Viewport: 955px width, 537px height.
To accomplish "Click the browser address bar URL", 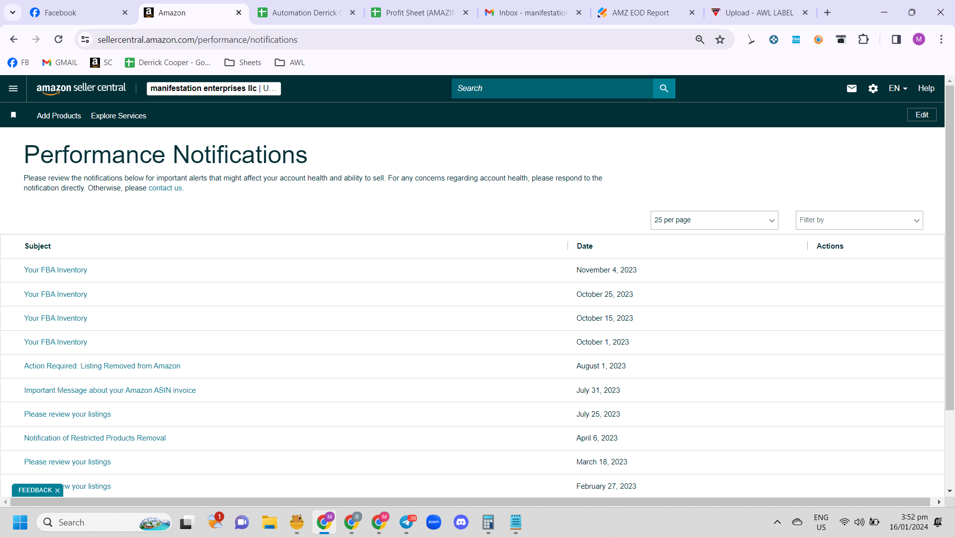I will [197, 40].
